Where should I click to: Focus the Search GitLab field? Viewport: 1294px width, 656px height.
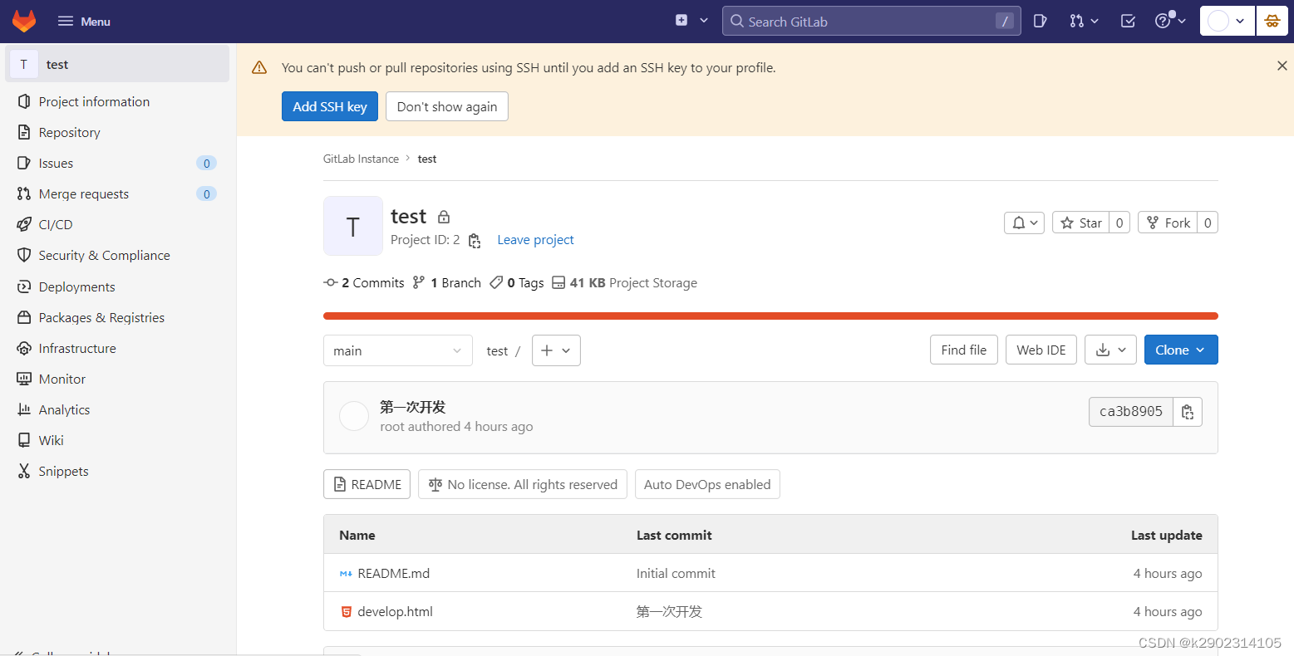pos(871,22)
